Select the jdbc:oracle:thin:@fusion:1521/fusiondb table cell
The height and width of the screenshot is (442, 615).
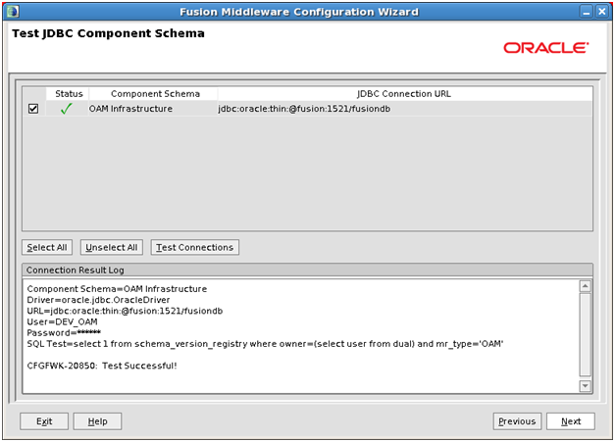click(x=405, y=109)
